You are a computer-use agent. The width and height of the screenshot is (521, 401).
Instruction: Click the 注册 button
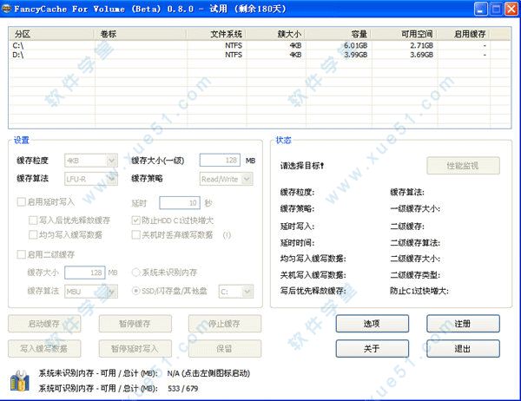tap(463, 324)
